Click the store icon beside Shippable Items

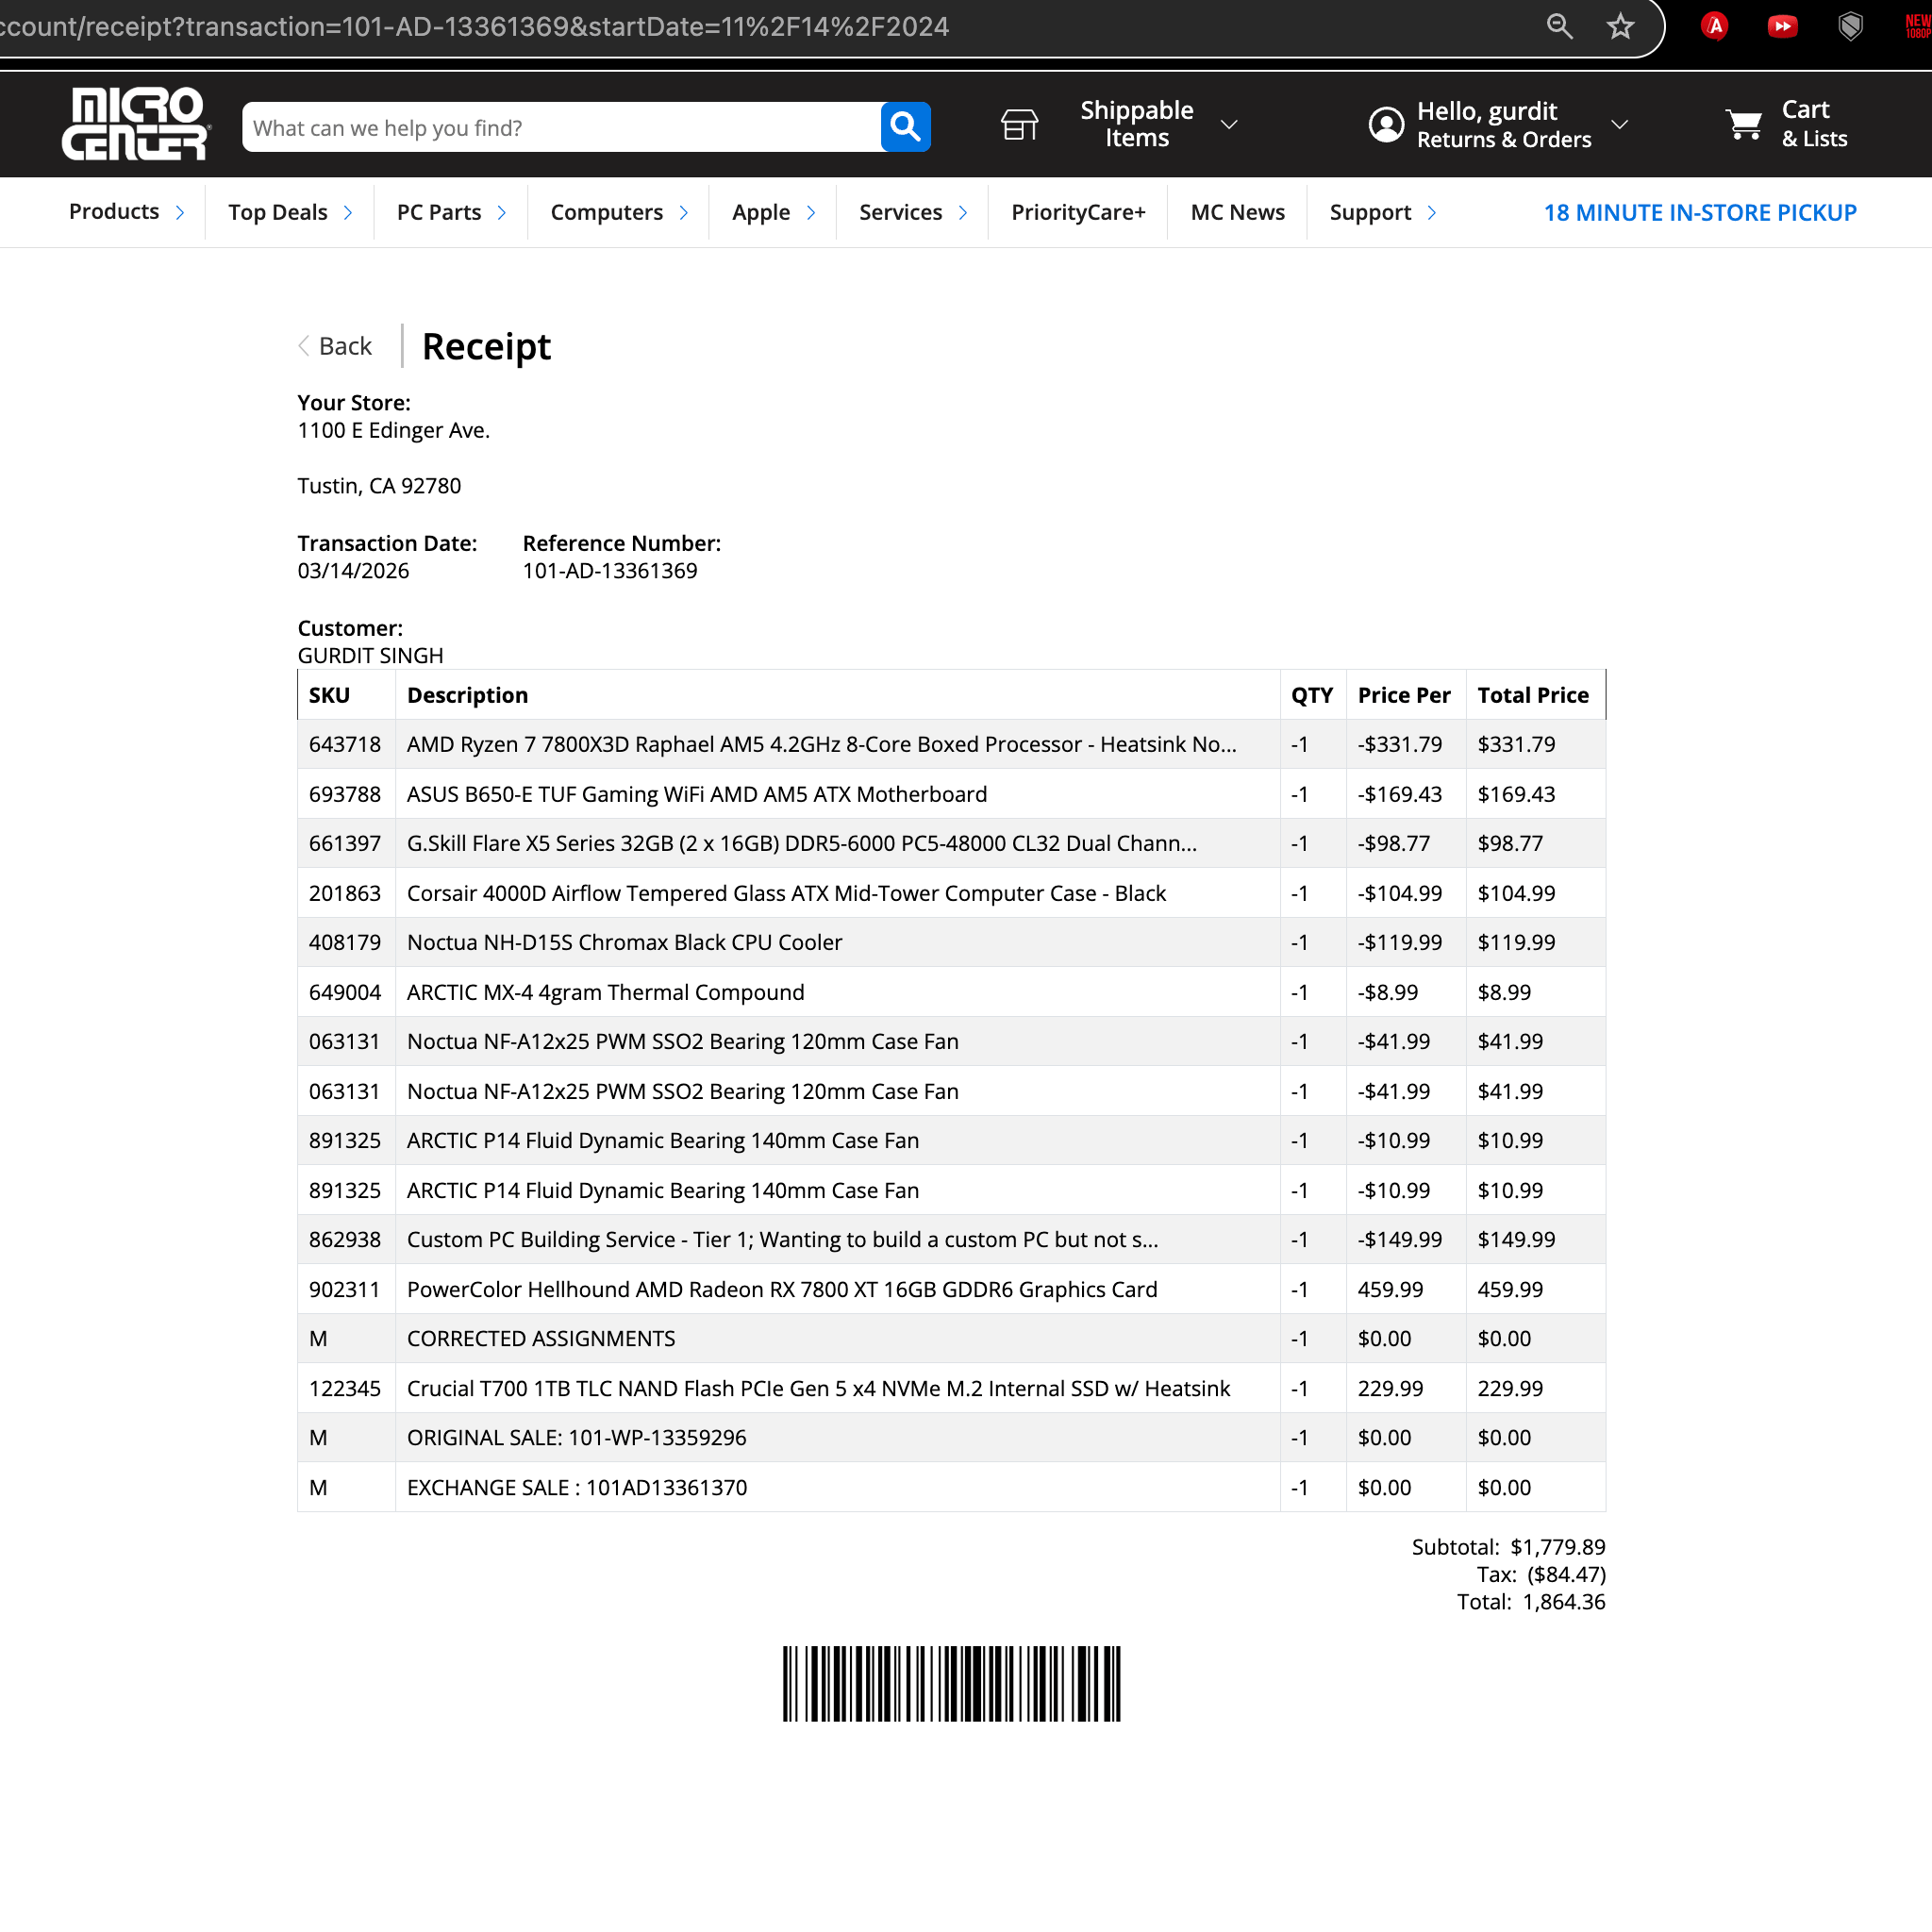click(1019, 125)
